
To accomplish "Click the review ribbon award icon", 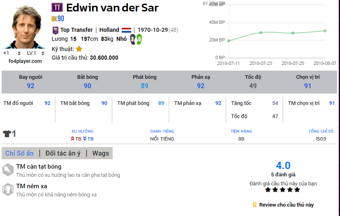I will click(x=254, y=205).
